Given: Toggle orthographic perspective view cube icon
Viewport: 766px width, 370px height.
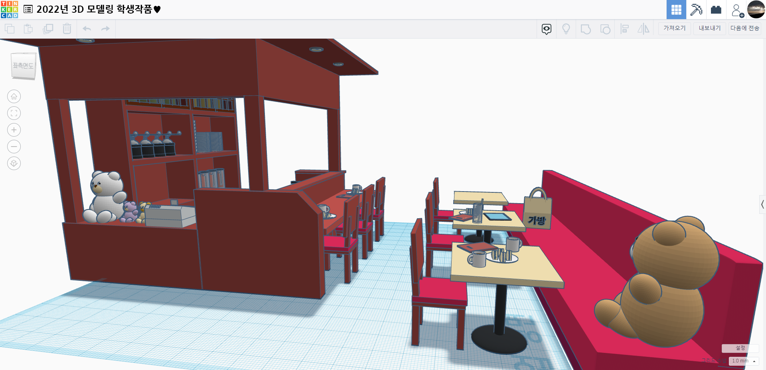Looking at the screenshot, I should click(14, 163).
